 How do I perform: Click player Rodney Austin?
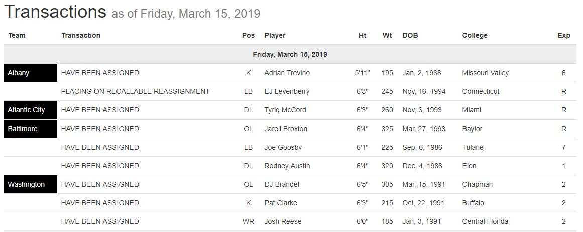(x=287, y=166)
